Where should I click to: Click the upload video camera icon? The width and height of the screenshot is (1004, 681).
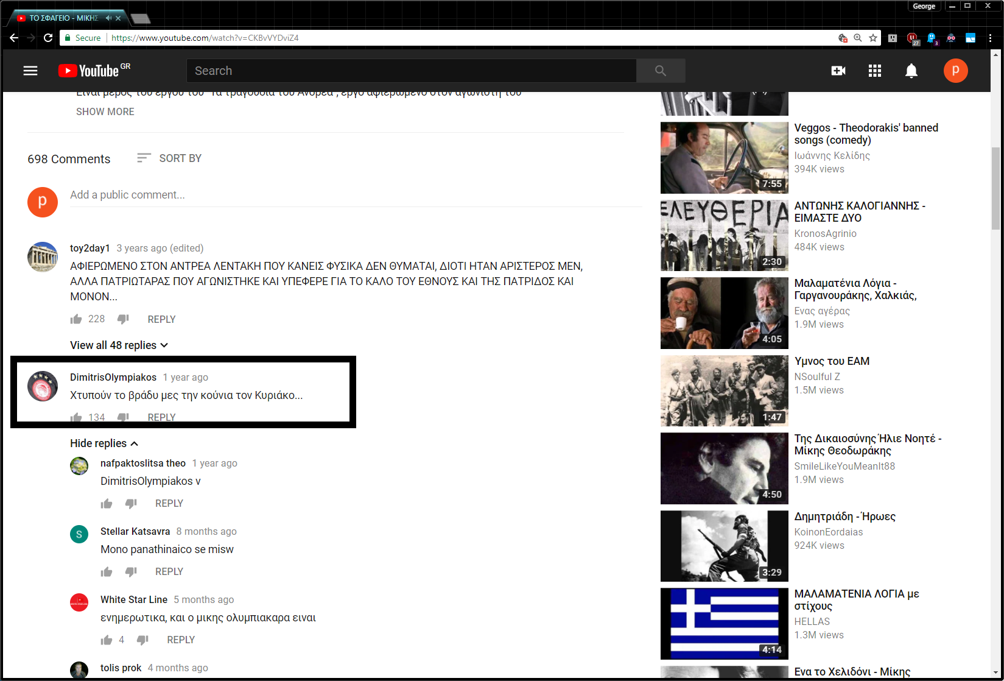(838, 71)
